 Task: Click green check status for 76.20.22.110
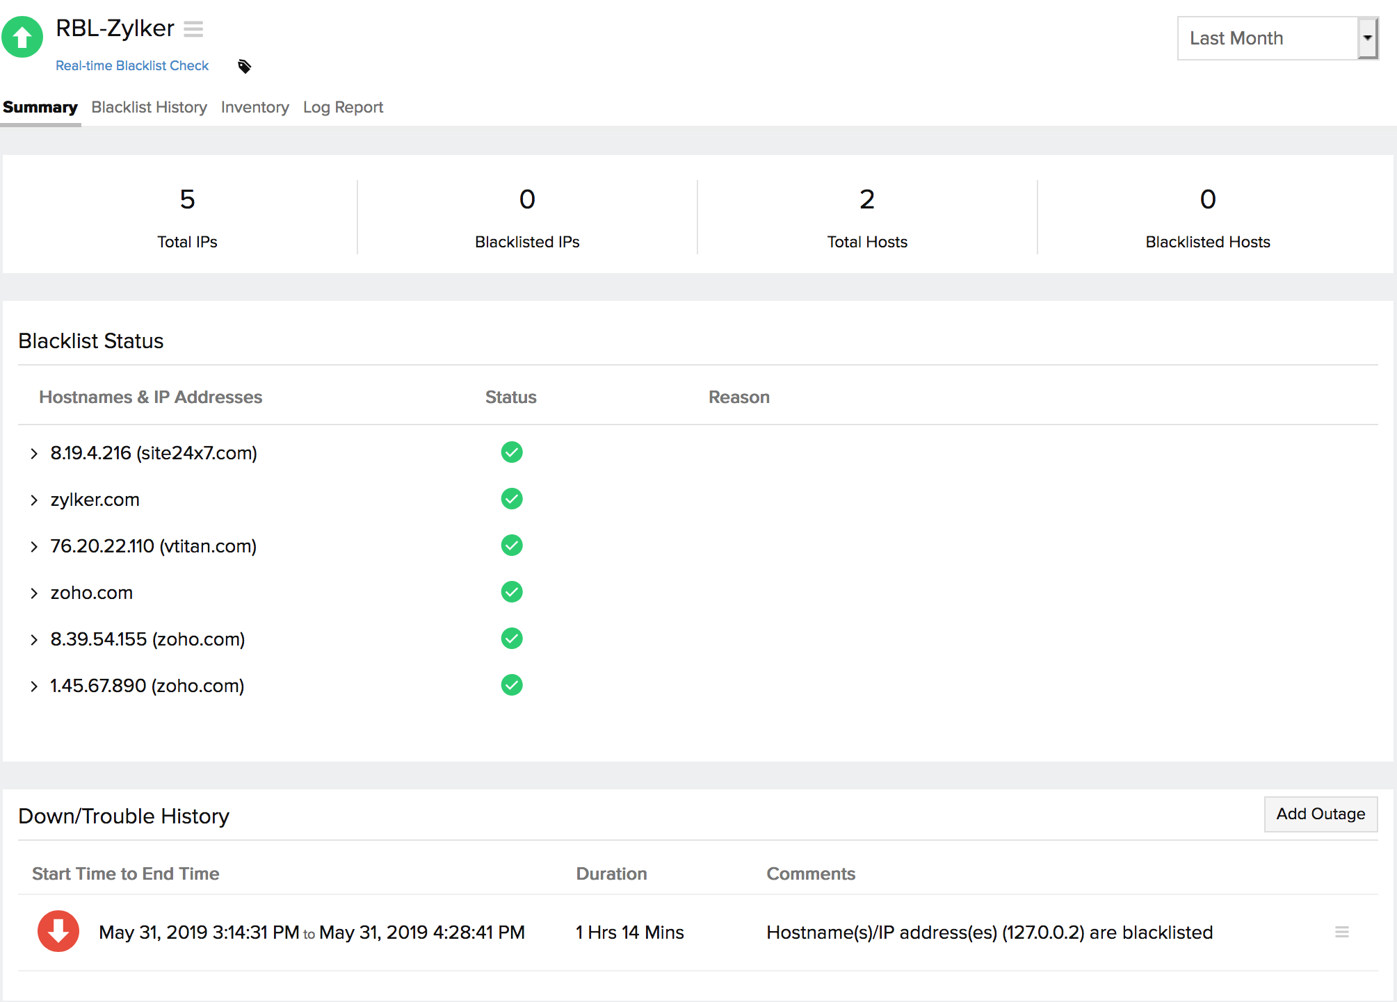click(512, 545)
